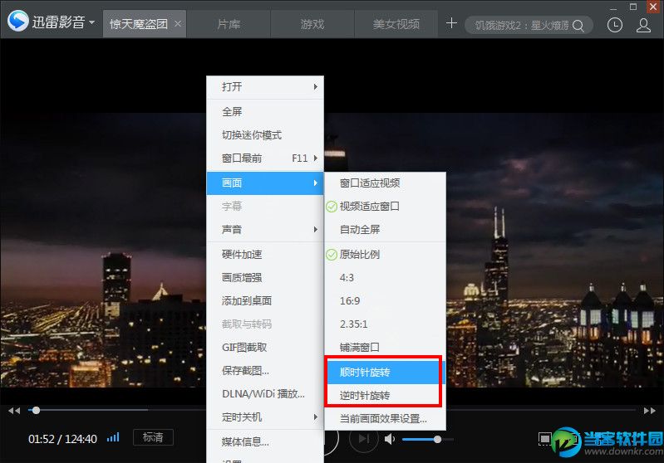
Task: Choose DLNA/WiDi 播放... menu entry
Action: pyautogui.click(x=265, y=393)
